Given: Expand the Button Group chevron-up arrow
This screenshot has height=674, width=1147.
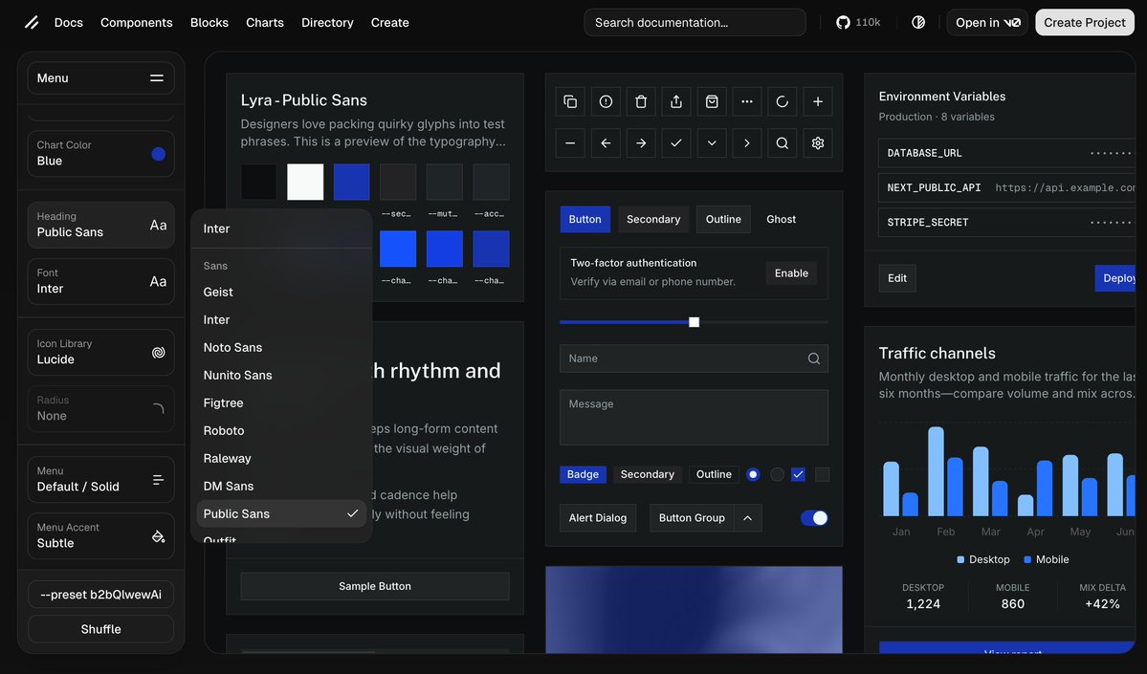Looking at the screenshot, I should 747,518.
